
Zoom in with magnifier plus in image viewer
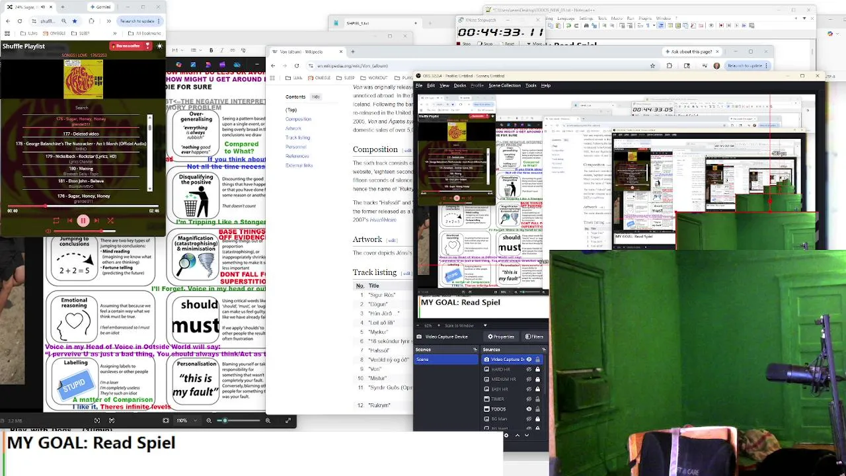click(268, 420)
